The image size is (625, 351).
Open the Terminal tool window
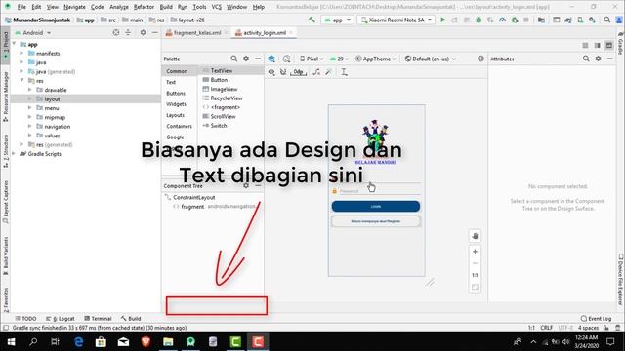pos(98,319)
